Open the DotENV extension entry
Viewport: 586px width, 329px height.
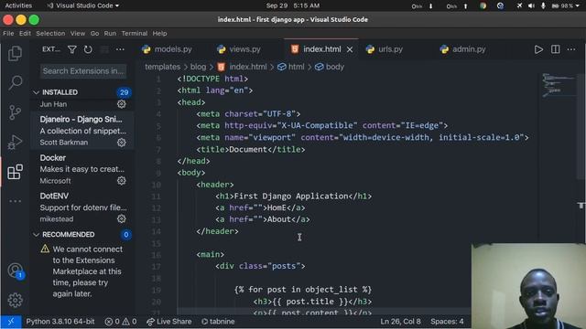point(81,207)
